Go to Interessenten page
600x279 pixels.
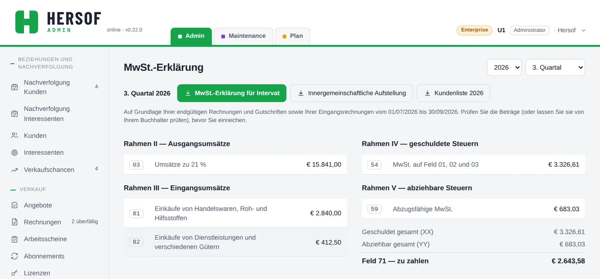click(x=54, y=152)
